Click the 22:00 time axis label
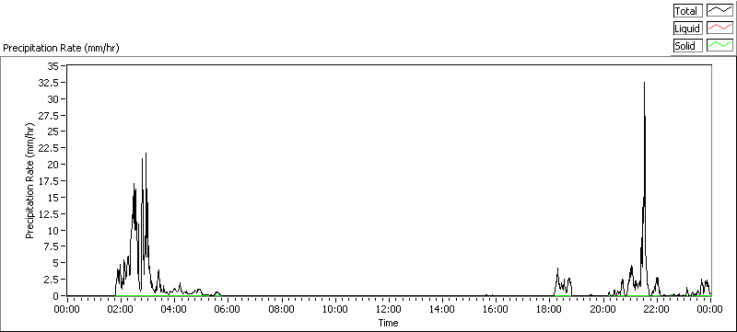 [657, 310]
